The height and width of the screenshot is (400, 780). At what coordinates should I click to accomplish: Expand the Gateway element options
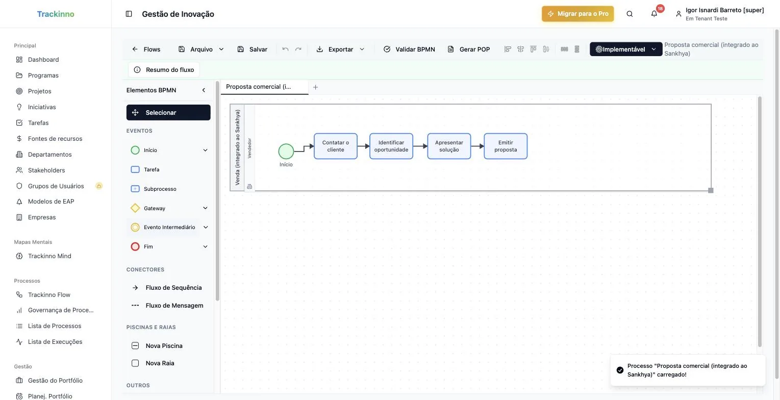205,208
